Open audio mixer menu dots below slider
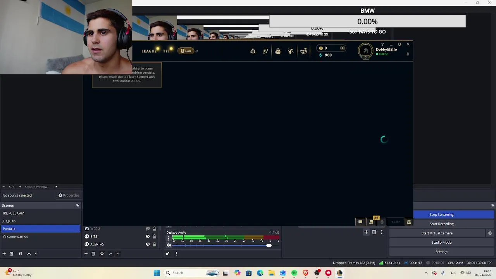Image resolution: width=496 pixels, height=279 pixels. tap(176, 254)
